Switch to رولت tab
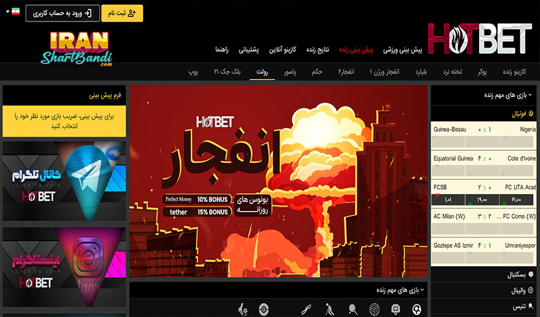 pos(262,72)
